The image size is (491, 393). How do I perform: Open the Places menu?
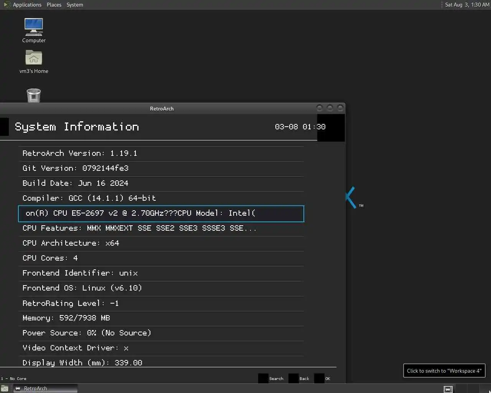54,5
